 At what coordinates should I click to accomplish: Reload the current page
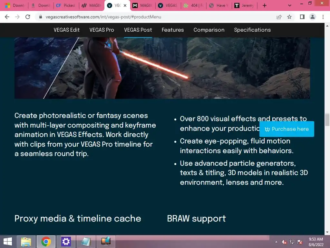[28, 17]
